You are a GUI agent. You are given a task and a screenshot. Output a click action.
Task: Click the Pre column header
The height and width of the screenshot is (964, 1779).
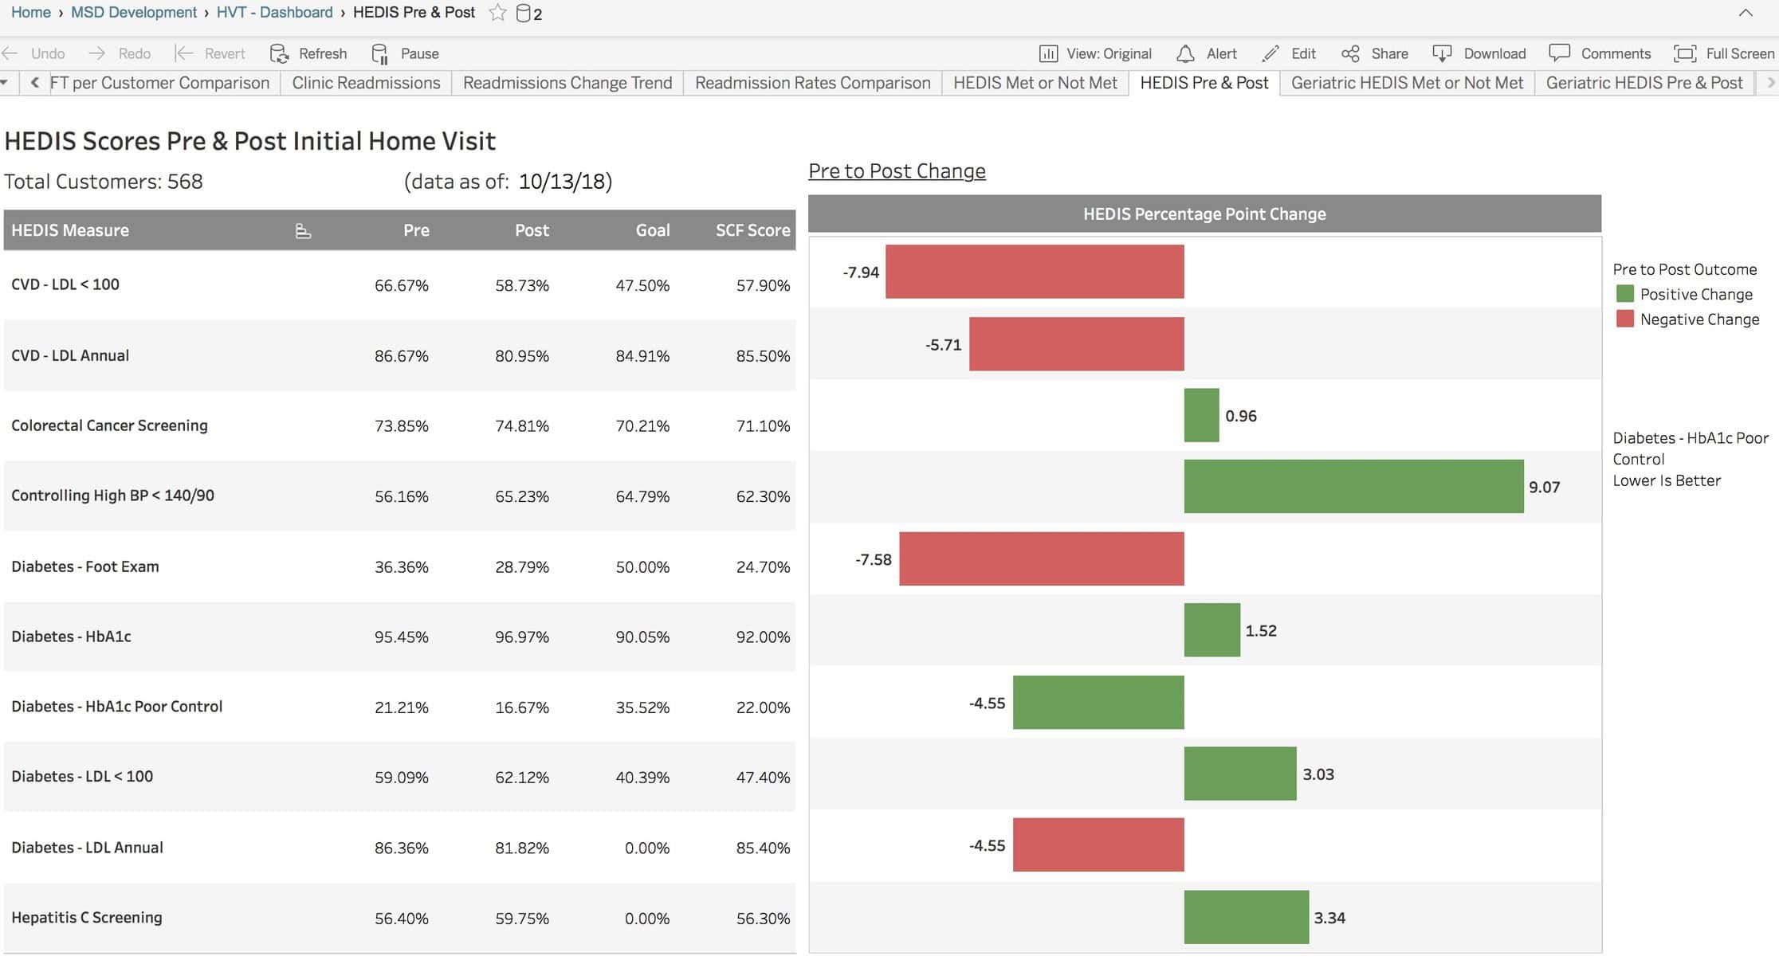pos(416,230)
